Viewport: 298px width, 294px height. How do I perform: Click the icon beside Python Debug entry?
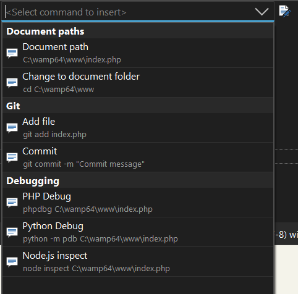pos(12,232)
